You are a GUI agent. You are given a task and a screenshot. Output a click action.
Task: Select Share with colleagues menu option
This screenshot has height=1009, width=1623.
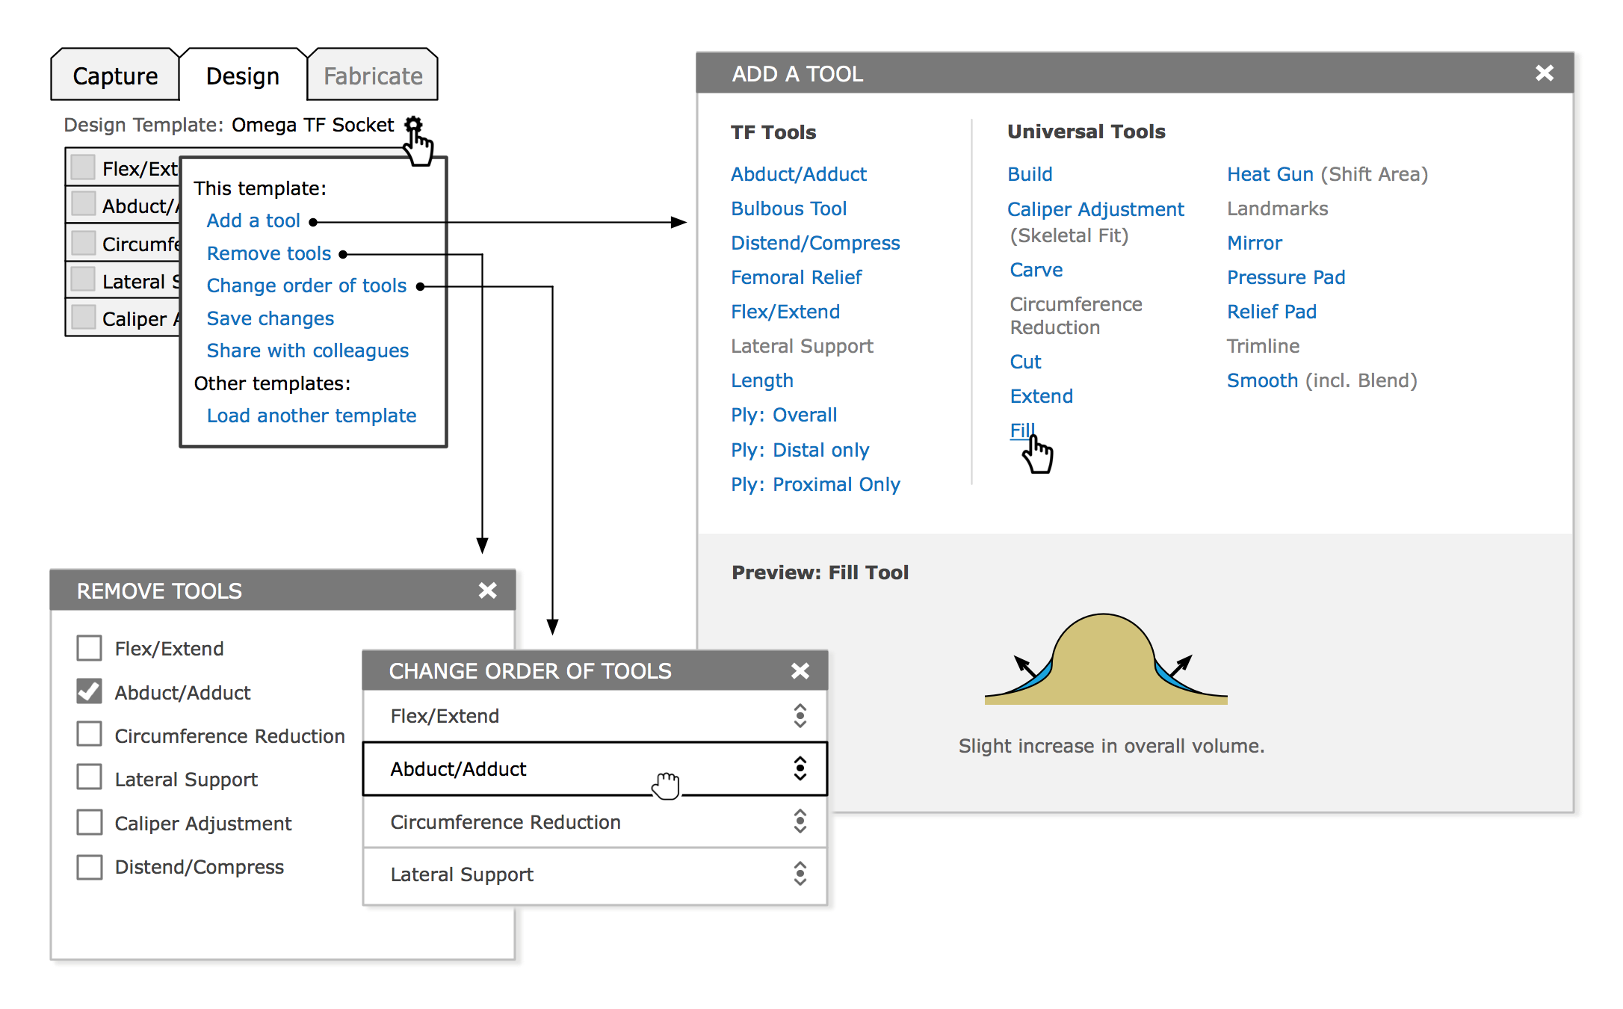click(307, 351)
